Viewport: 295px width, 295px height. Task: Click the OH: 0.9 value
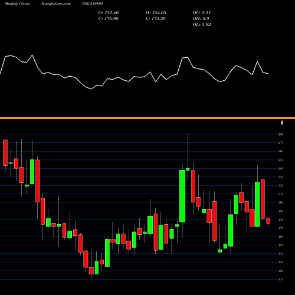click(201, 19)
